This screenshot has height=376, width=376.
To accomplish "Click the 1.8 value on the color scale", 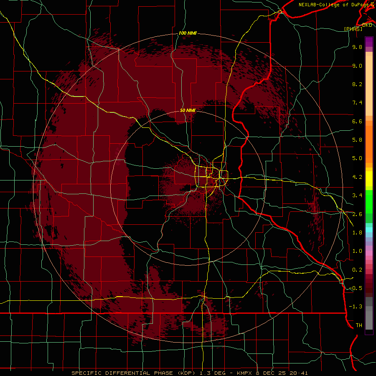I will [357, 233].
